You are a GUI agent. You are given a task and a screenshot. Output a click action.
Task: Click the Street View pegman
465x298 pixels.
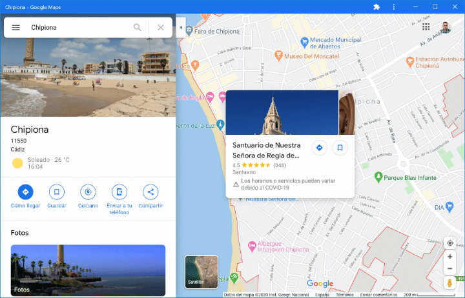(x=450, y=283)
